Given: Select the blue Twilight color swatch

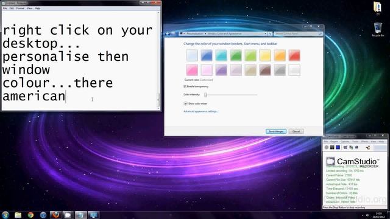Looking at the screenshot, I should [x=207, y=55].
